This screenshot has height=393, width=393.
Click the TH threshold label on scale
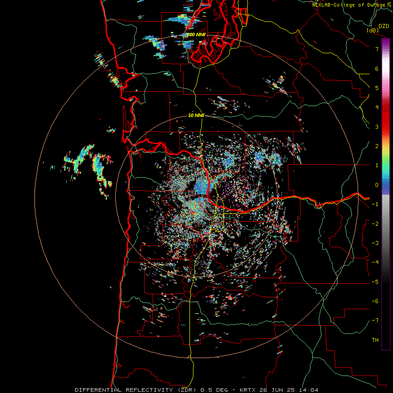375,340
